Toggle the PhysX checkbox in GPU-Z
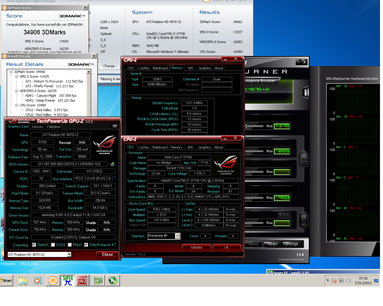 pyautogui.click(x=70, y=245)
